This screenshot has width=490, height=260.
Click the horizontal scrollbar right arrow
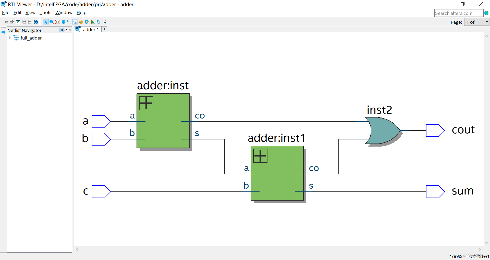point(480,249)
